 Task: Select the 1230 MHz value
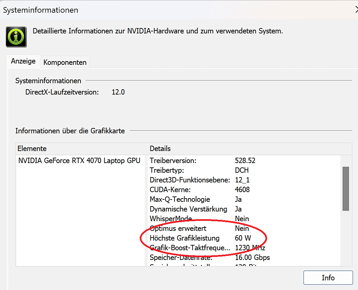tap(250, 248)
